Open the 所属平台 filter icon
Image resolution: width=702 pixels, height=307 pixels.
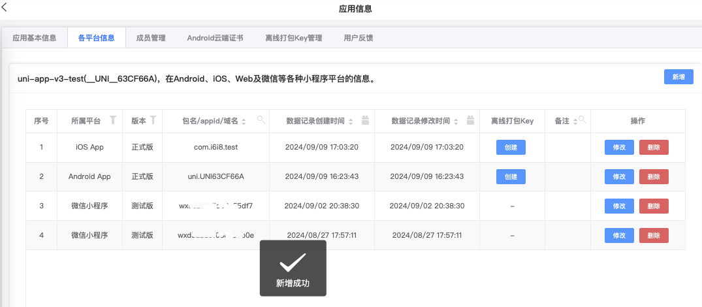tap(113, 120)
